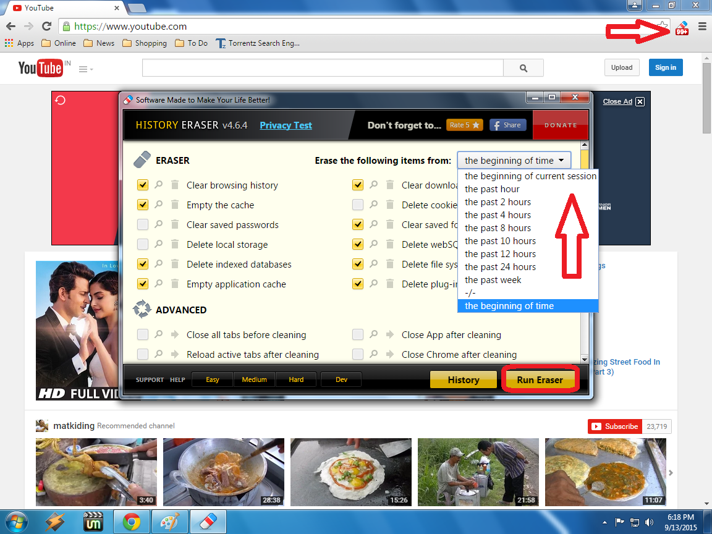Screen dimensions: 712x534
Task: Open the Privacy Test link
Action: [x=286, y=125]
